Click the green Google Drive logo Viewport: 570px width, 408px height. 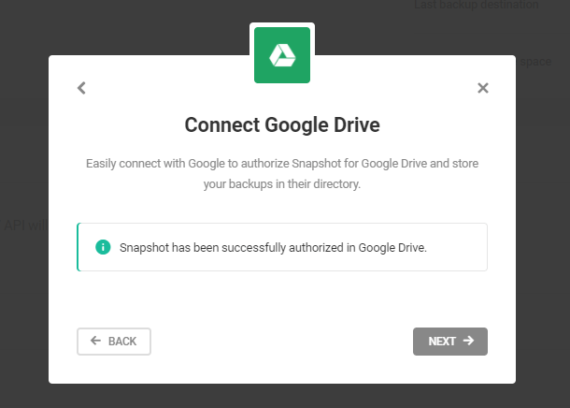pos(282,55)
